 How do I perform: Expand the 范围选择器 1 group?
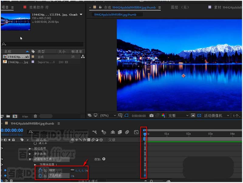click(x=35, y=164)
